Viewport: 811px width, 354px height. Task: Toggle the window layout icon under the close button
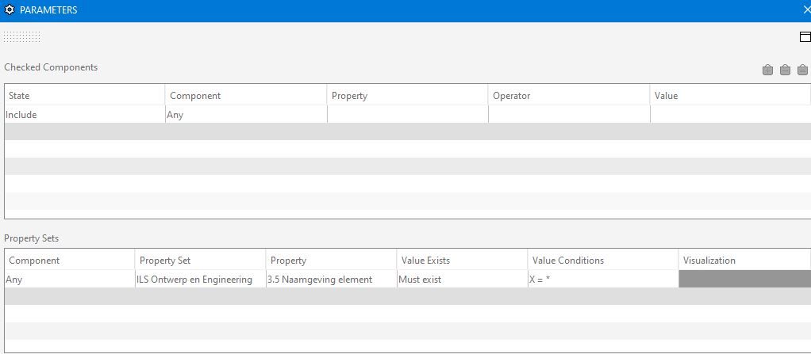coord(805,36)
